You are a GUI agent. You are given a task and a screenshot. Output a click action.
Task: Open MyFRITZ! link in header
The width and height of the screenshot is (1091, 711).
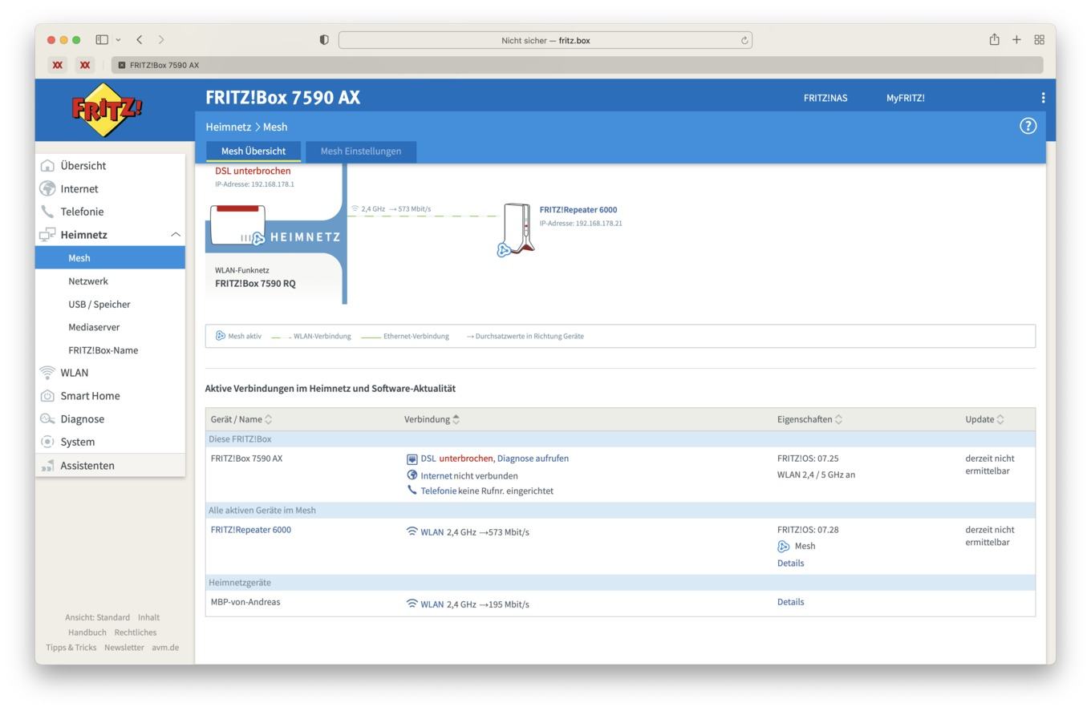[x=906, y=98]
